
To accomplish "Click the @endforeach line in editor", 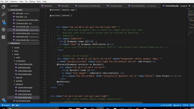I will coord(63,82).
